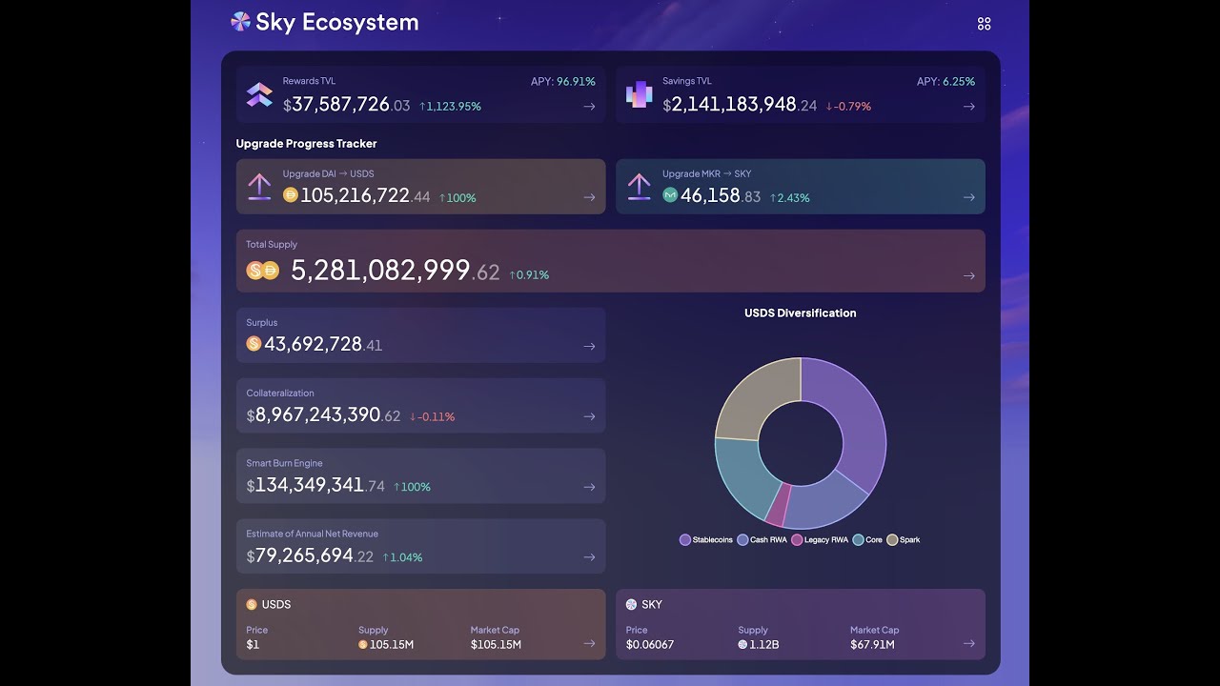The height and width of the screenshot is (686, 1220).
Task: Click the Sky Ecosystem pinwheel logo
Action: pyautogui.click(x=241, y=22)
